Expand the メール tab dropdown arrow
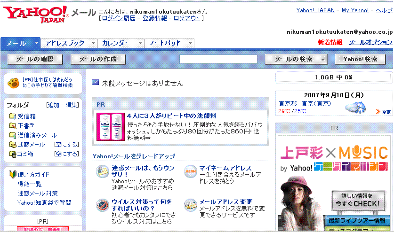Screen dimensions: 394x232 (x=36, y=43)
